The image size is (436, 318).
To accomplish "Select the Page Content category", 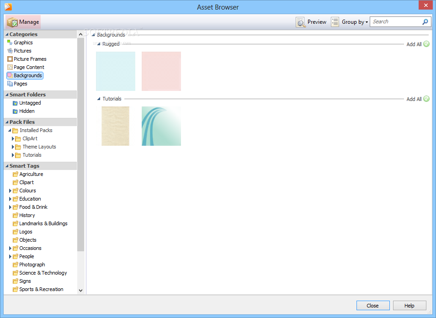I will tap(29, 67).
